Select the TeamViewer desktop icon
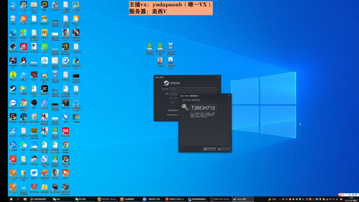This screenshot has height=202, width=359. pos(13,105)
